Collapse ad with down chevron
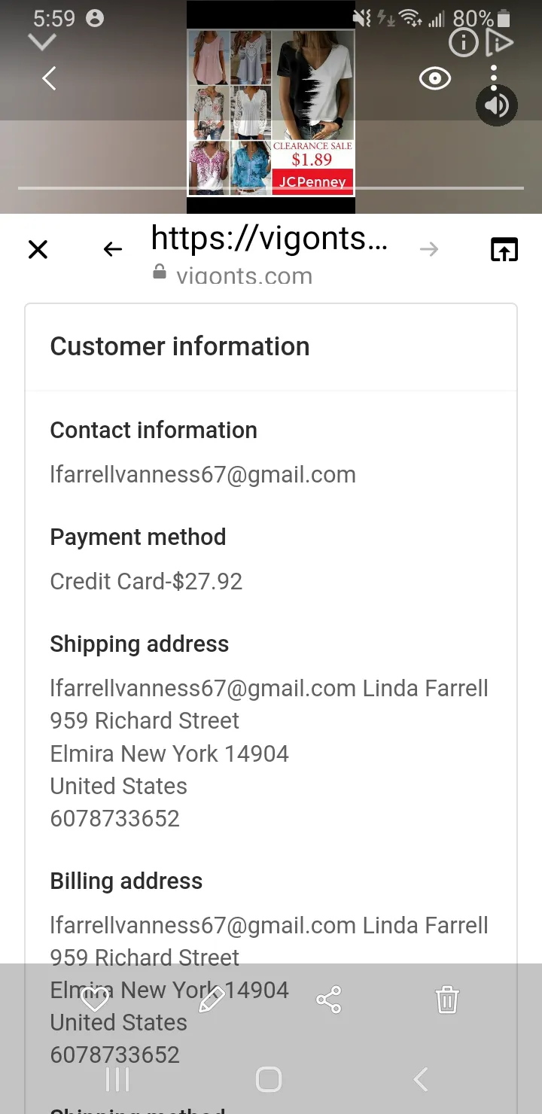The width and height of the screenshot is (542, 1114). [x=42, y=42]
